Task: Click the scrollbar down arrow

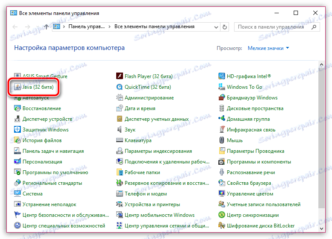Action: (321, 229)
